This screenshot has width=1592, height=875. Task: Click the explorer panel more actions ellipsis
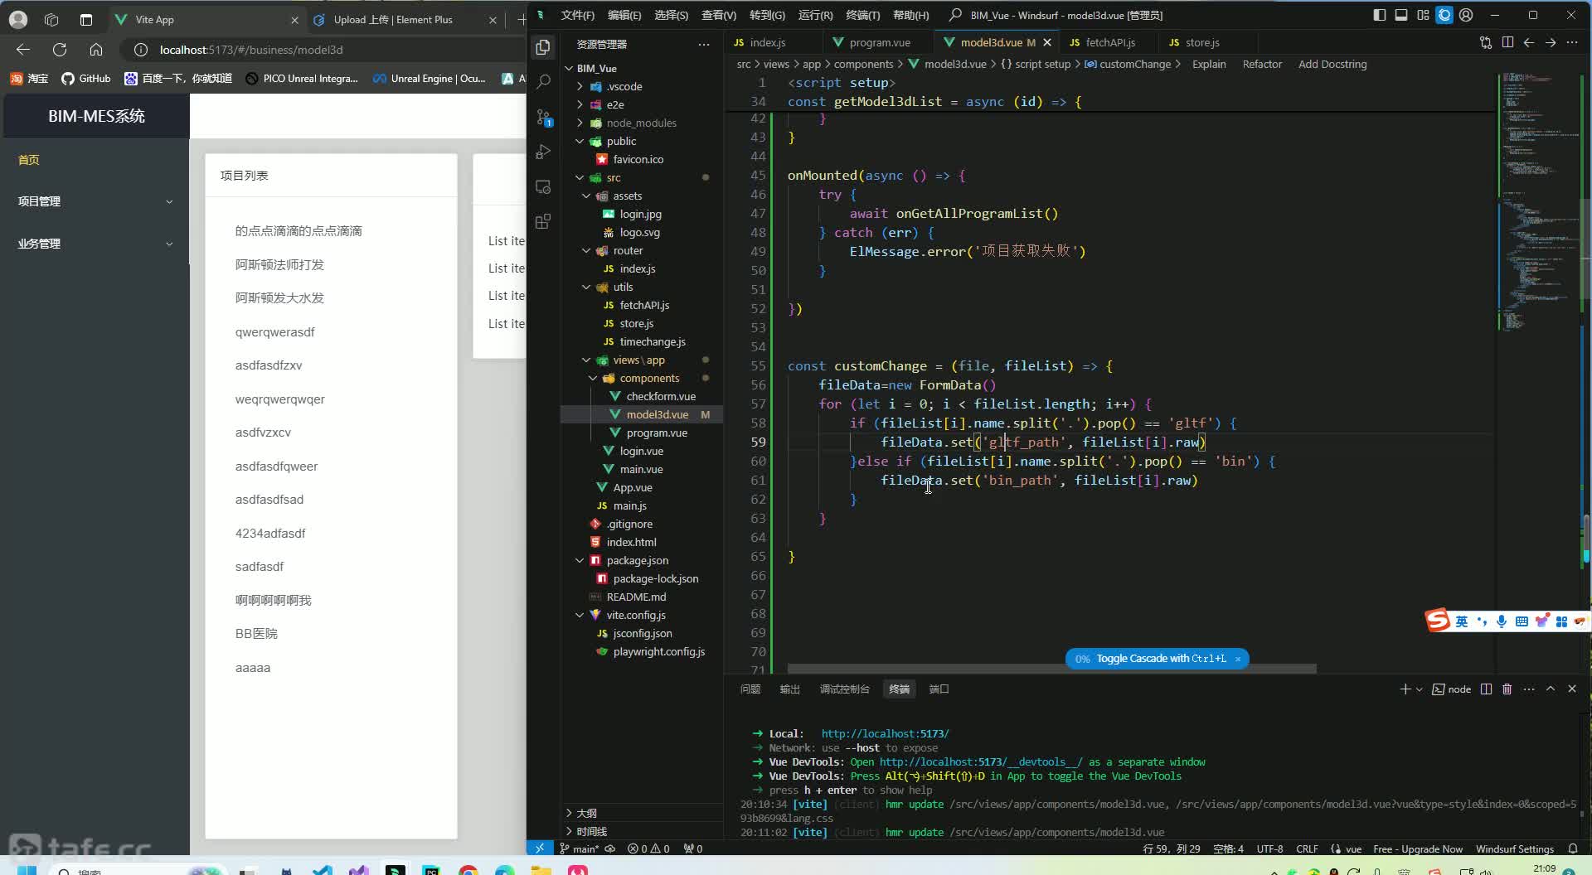pos(704,44)
